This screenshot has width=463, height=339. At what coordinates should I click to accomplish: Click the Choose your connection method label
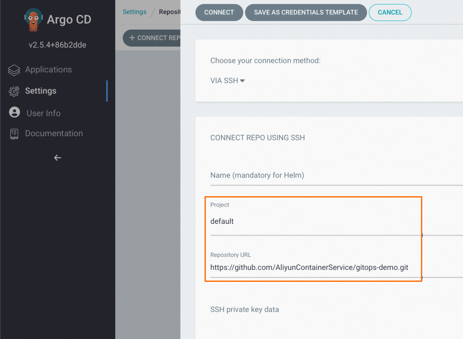(265, 60)
